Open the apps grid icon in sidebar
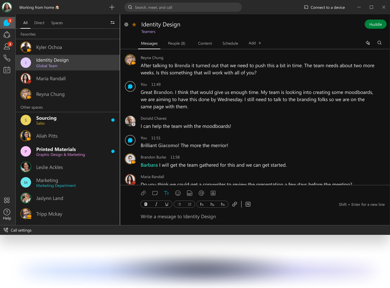This screenshot has width=390, height=288. pyautogui.click(x=7, y=200)
